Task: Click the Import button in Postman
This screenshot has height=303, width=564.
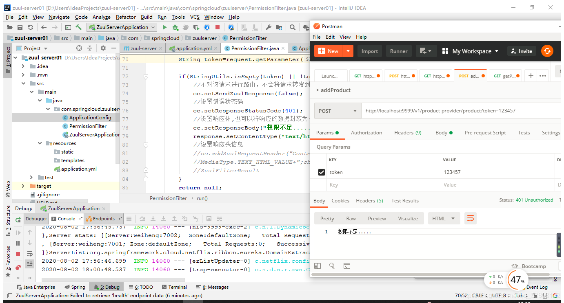Action: tap(369, 51)
